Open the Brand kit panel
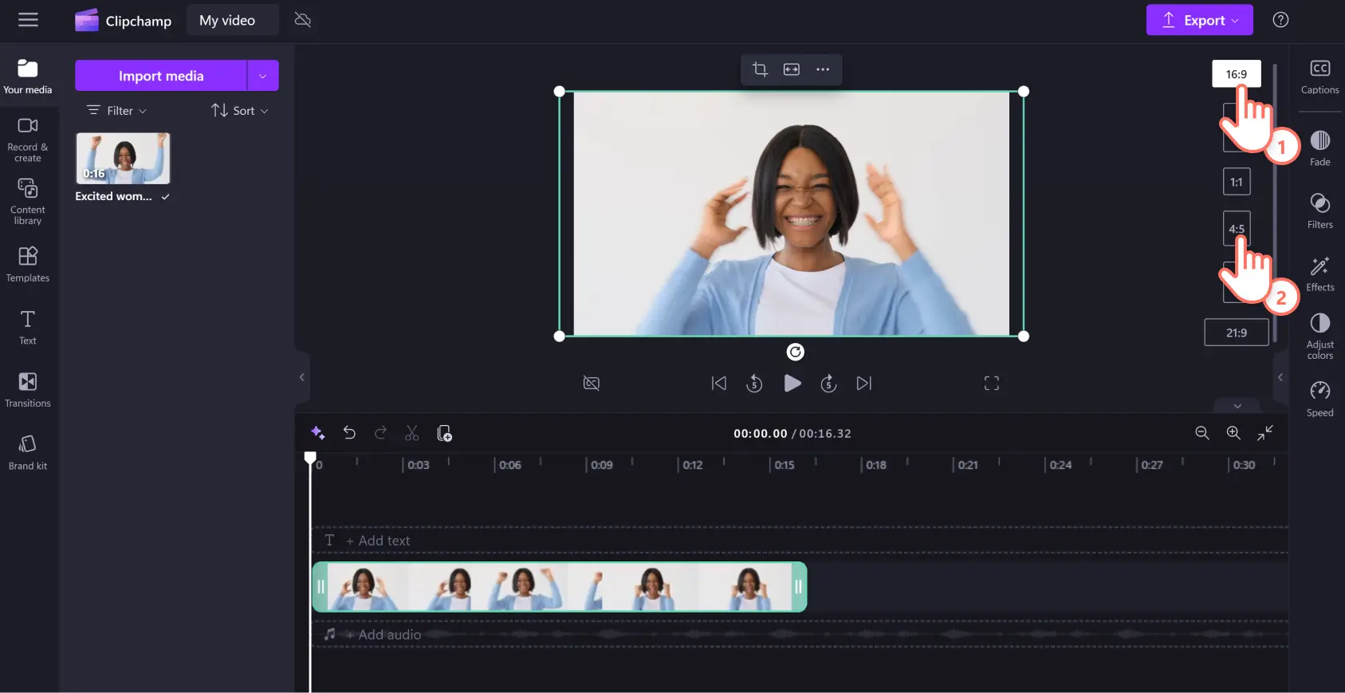The height and width of the screenshot is (693, 1345). click(x=28, y=452)
